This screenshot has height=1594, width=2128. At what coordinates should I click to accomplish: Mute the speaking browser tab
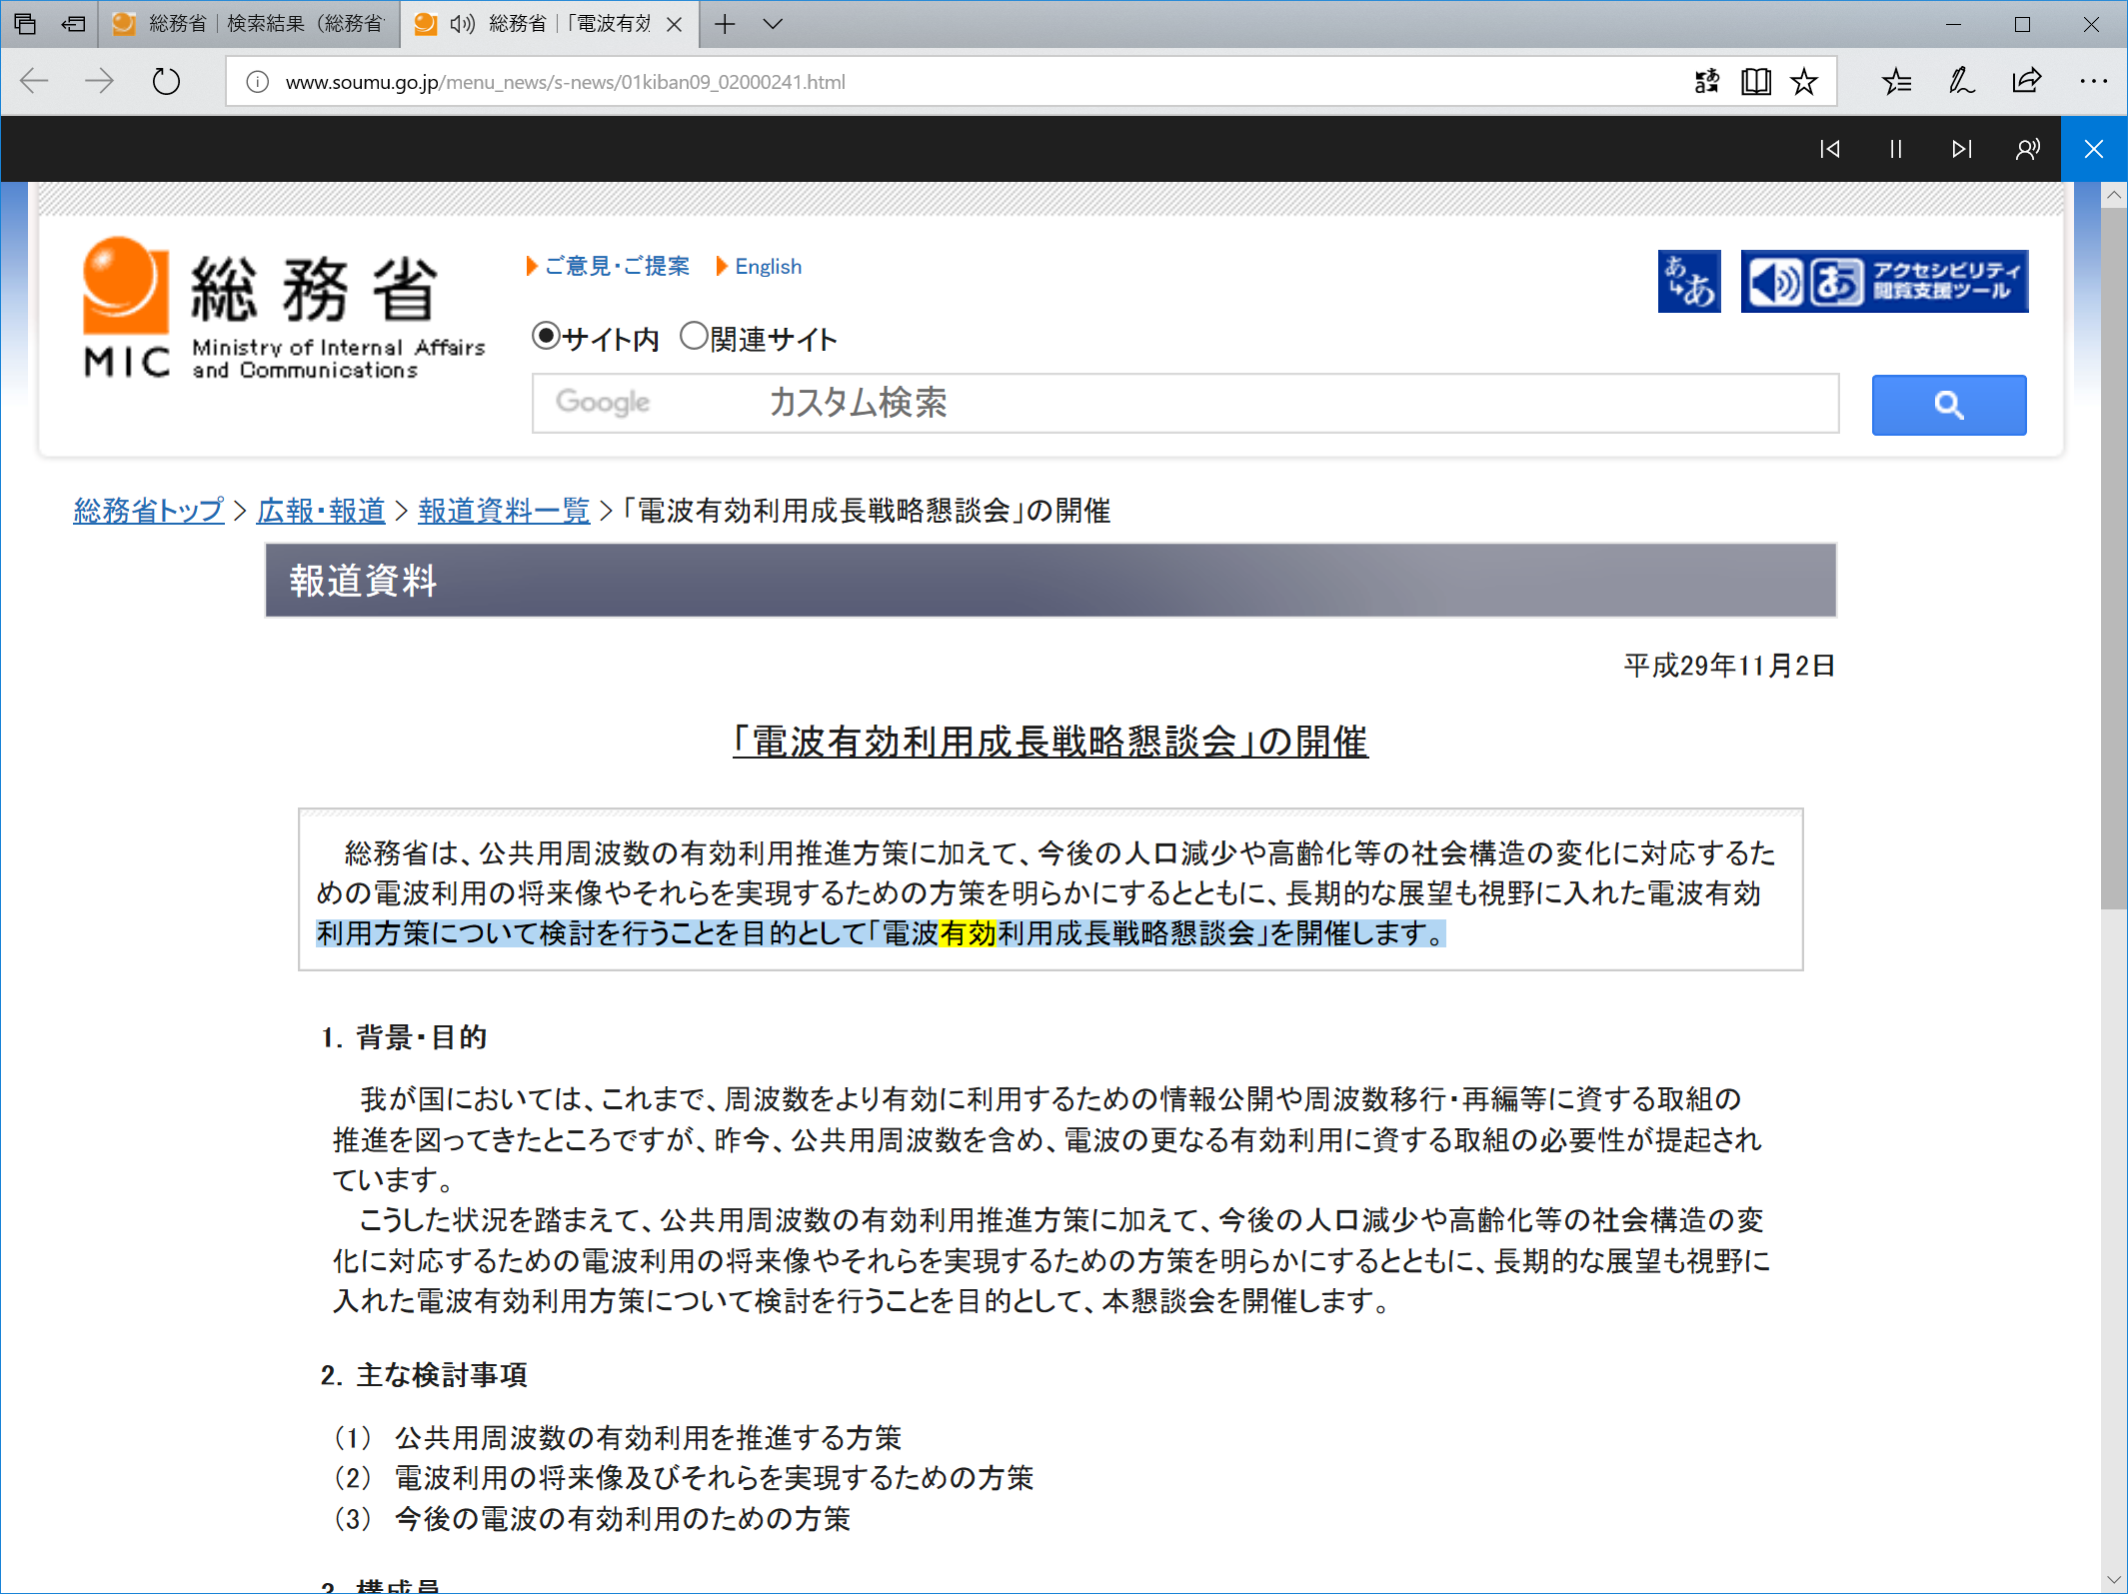coord(460,23)
